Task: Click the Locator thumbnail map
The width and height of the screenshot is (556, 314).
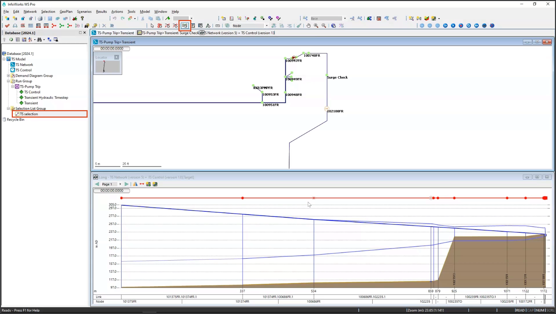Action: pos(108,67)
